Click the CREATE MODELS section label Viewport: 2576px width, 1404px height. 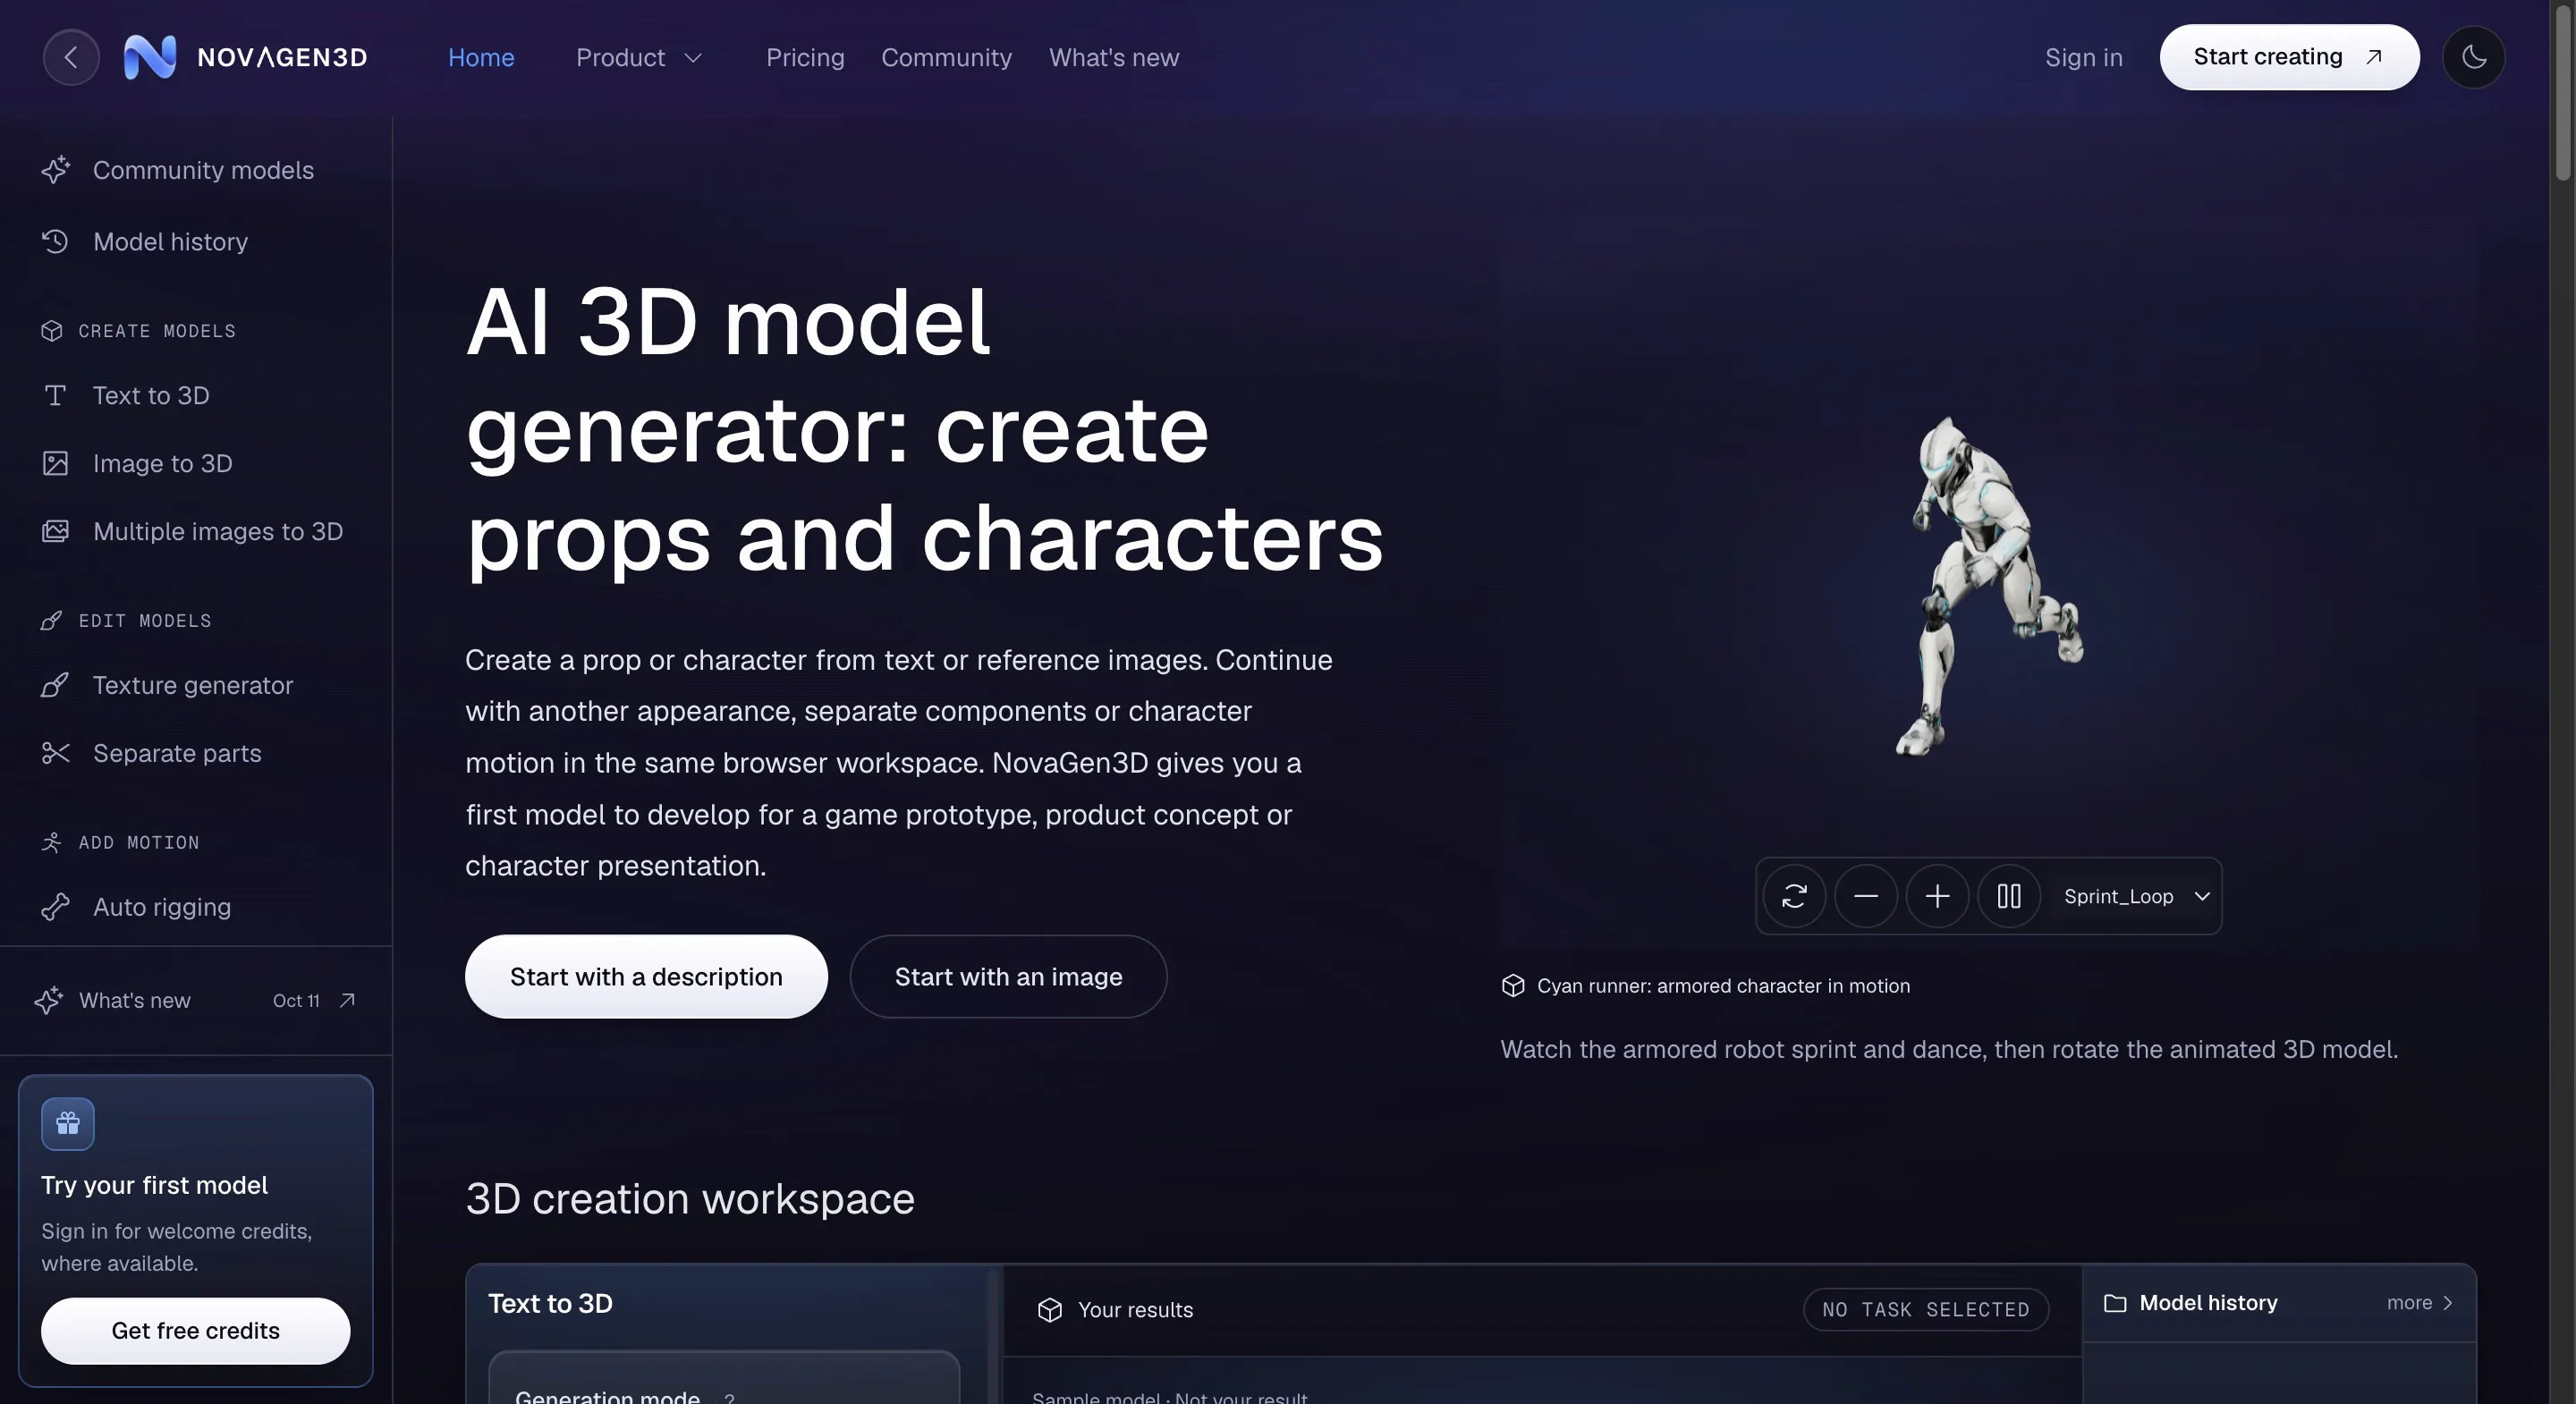(157, 331)
